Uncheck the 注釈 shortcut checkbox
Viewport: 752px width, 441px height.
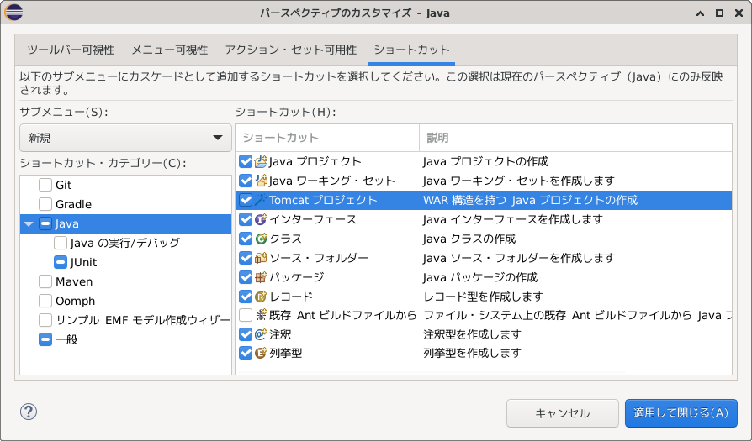tap(246, 334)
